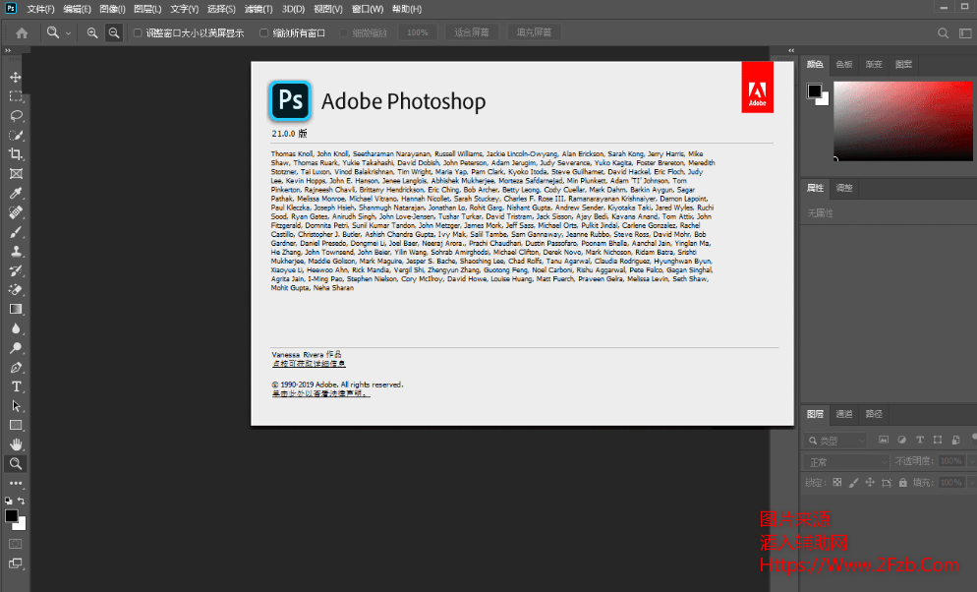Switch to the 通道 tab
Screen dimensions: 977x592
pyautogui.click(x=844, y=414)
